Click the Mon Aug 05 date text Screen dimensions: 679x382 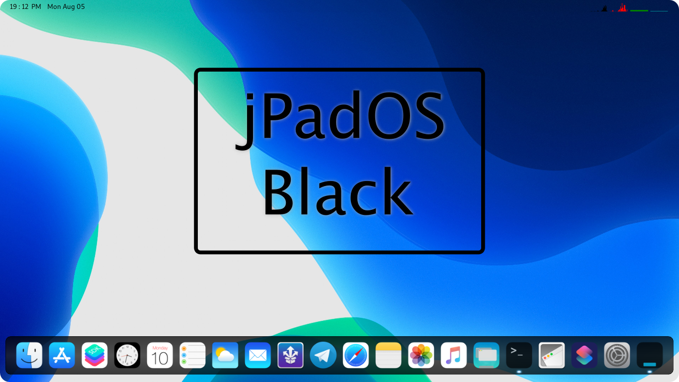(x=66, y=7)
